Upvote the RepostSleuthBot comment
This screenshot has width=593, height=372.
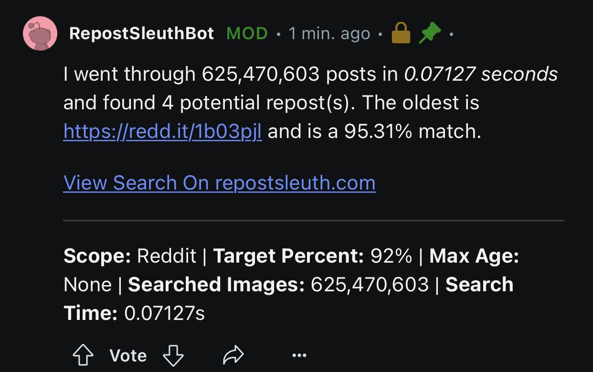coord(83,355)
